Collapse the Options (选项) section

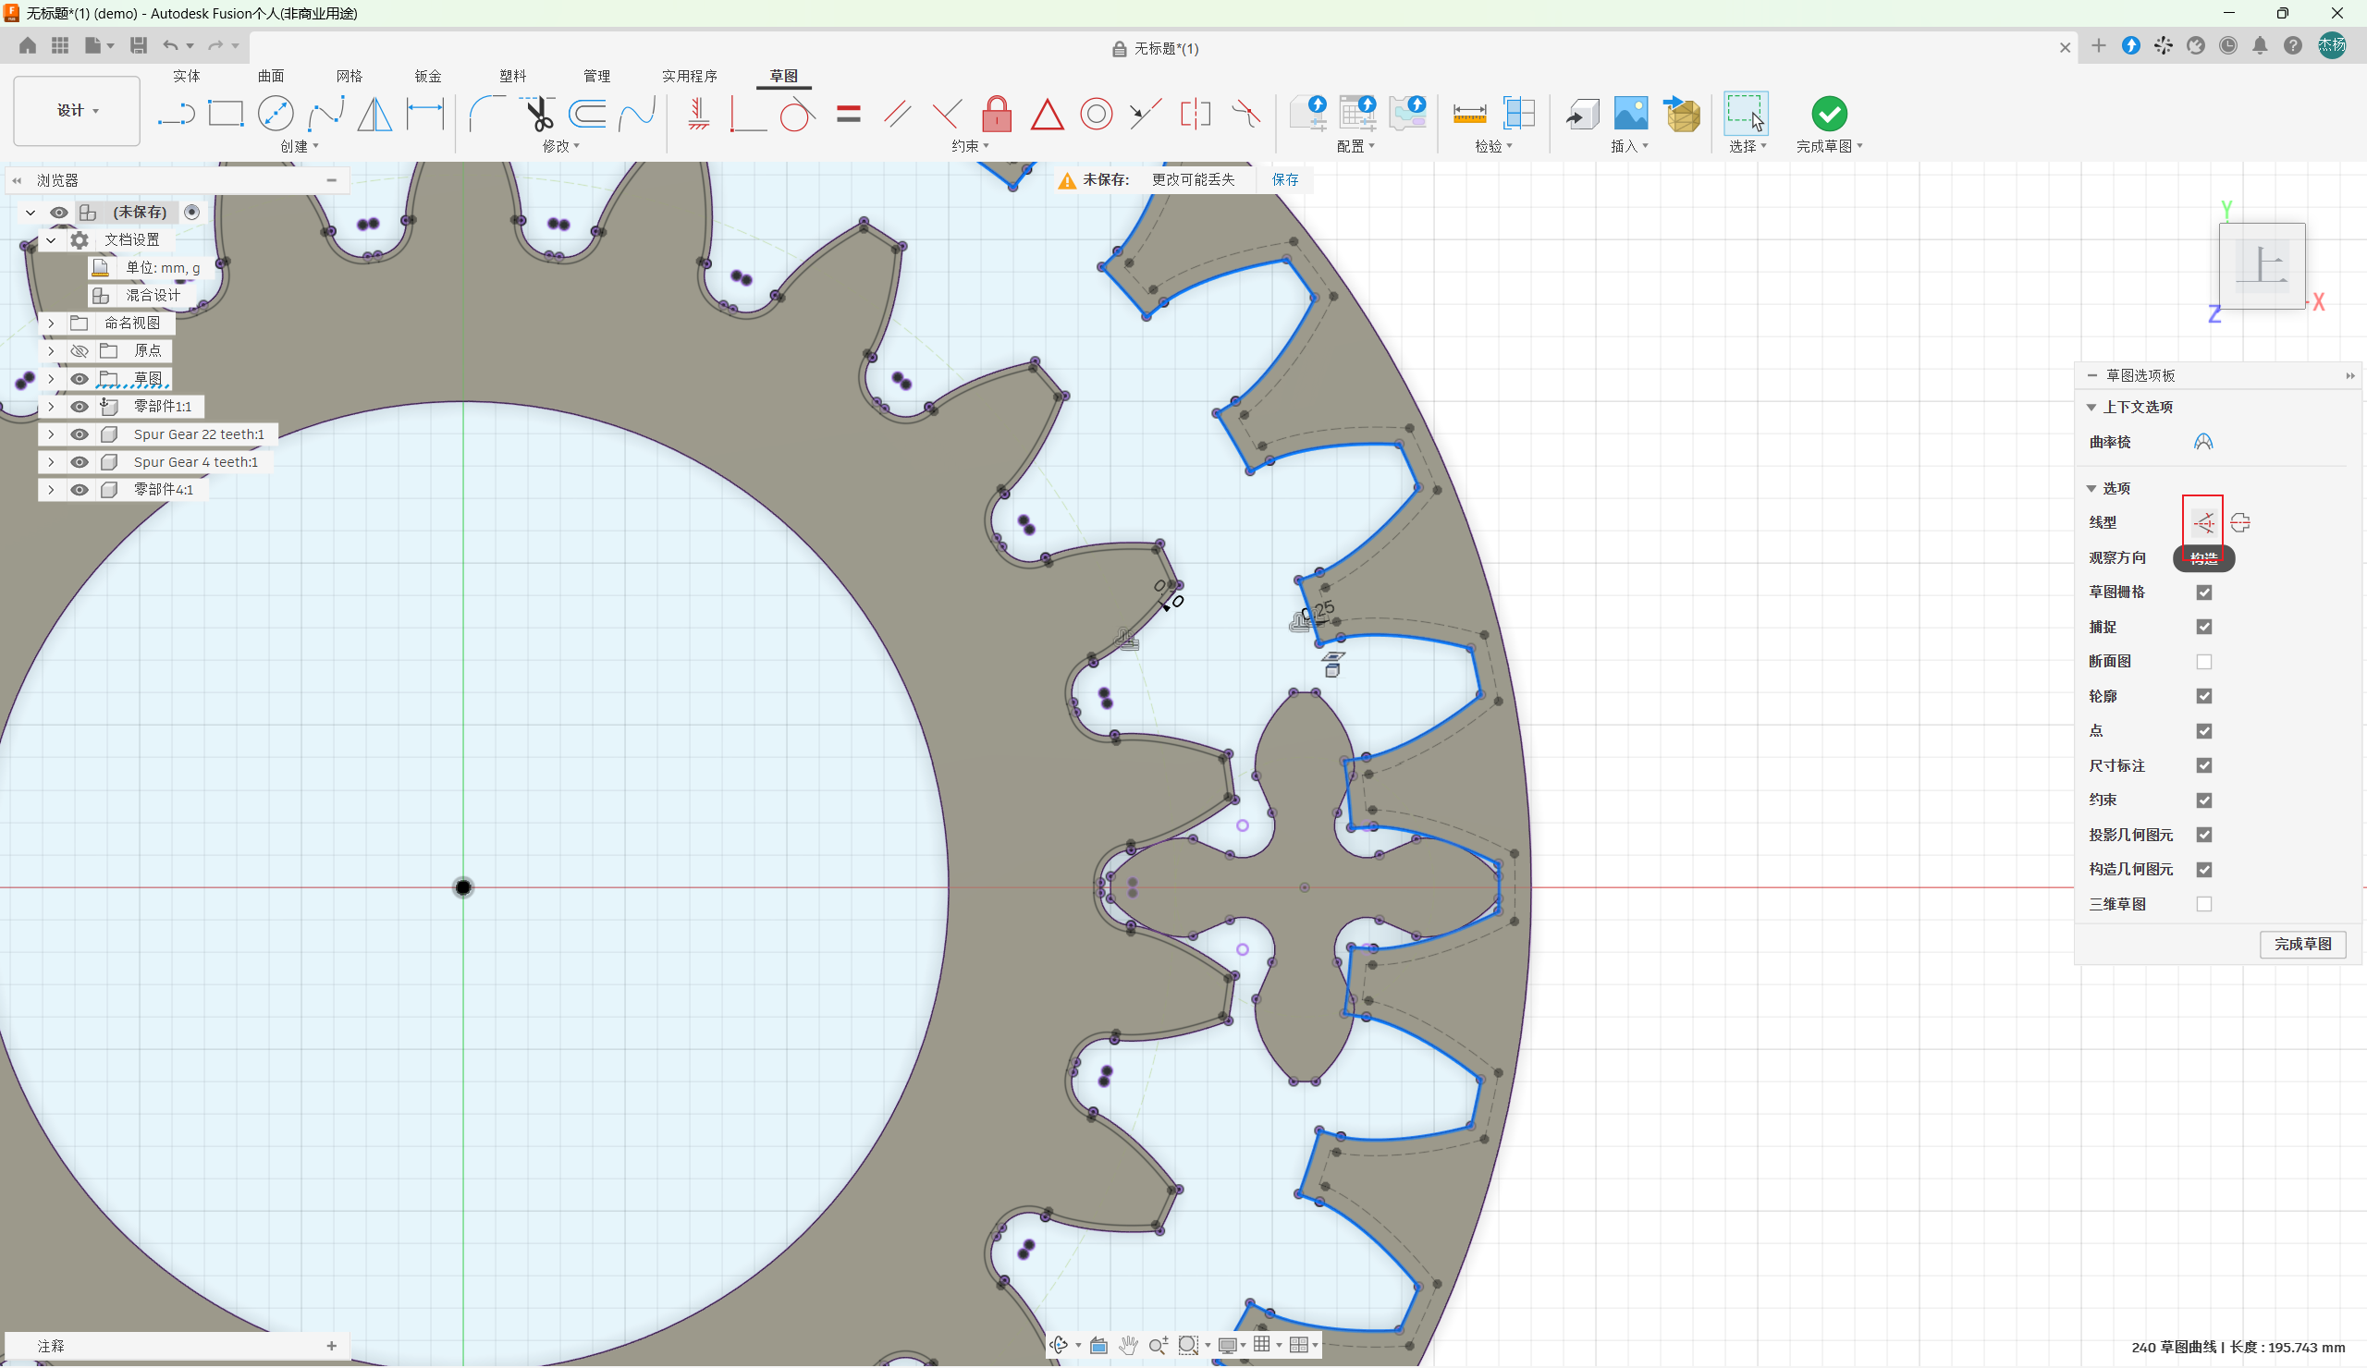pyautogui.click(x=2091, y=488)
